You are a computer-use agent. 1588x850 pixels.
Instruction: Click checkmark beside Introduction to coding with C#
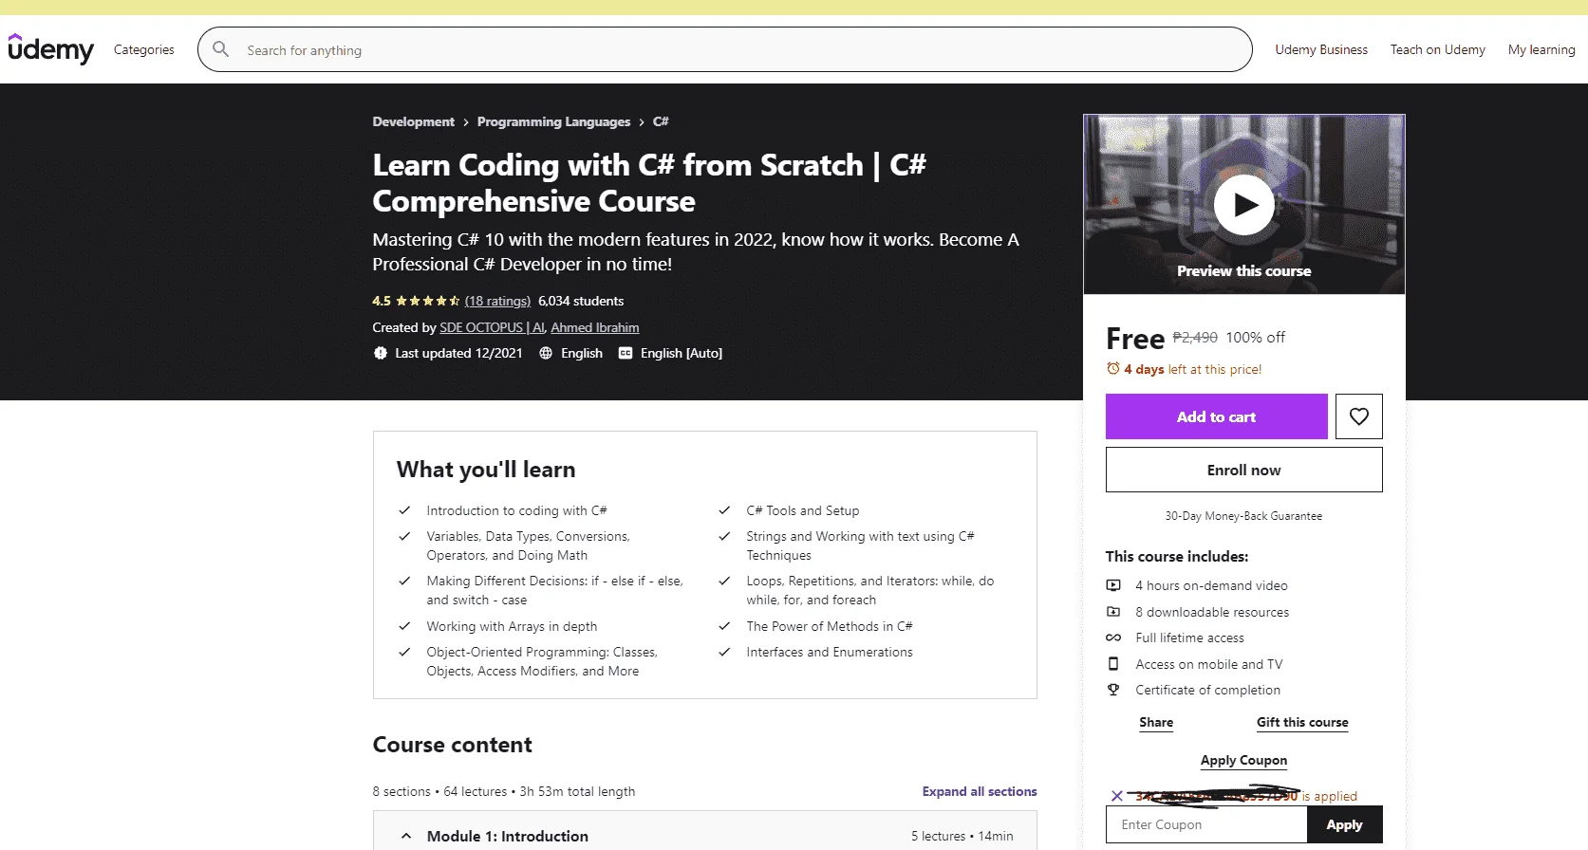[x=404, y=510]
